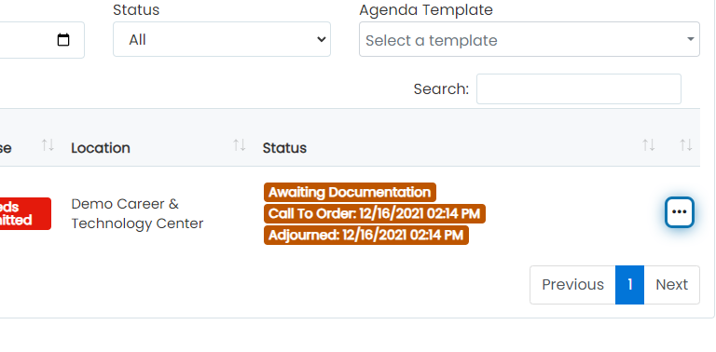716x352 pixels.
Task: Click the Location column header
Action: pos(101,148)
